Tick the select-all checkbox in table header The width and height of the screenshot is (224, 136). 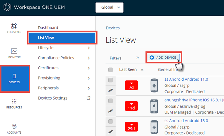111,70
